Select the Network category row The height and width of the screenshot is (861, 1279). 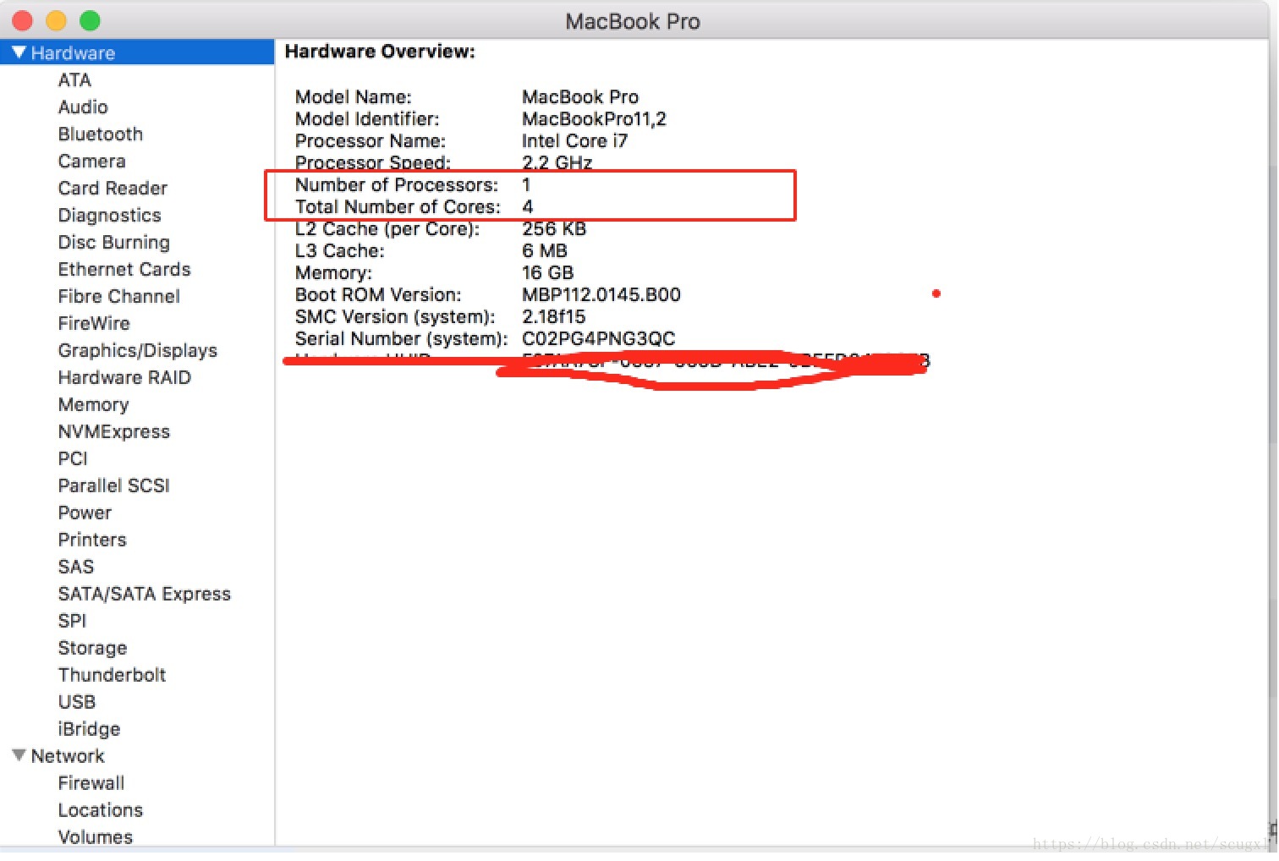pyautogui.click(x=137, y=755)
